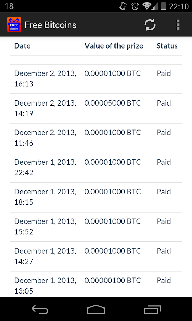This screenshot has width=192, height=321.
Task: Tap the refresh icon in the action bar
Action: coord(150,25)
